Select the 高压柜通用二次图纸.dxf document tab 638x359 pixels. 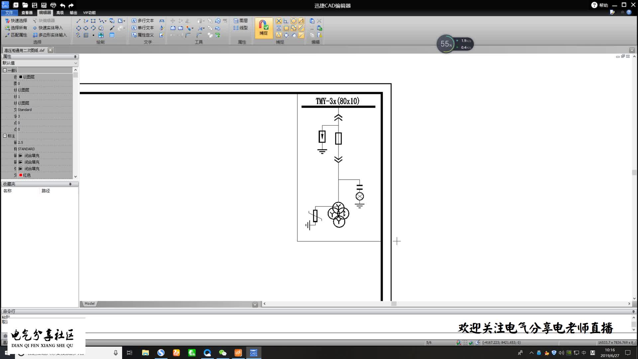point(24,50)
